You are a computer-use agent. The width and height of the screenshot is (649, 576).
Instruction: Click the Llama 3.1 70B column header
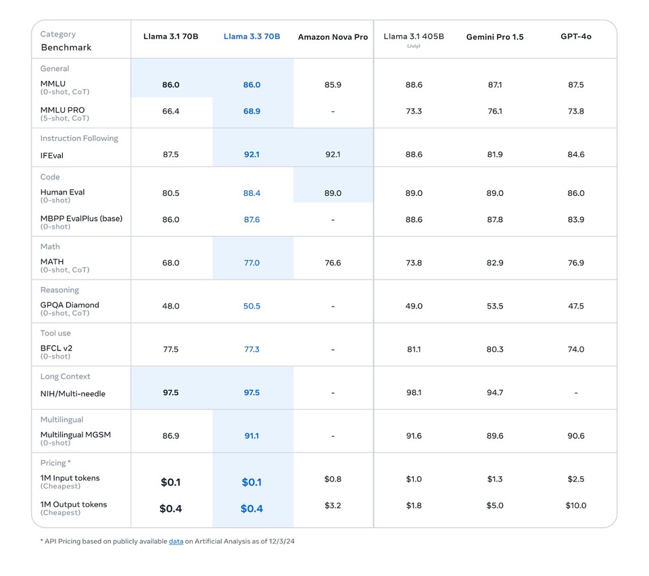coord(170,36)
